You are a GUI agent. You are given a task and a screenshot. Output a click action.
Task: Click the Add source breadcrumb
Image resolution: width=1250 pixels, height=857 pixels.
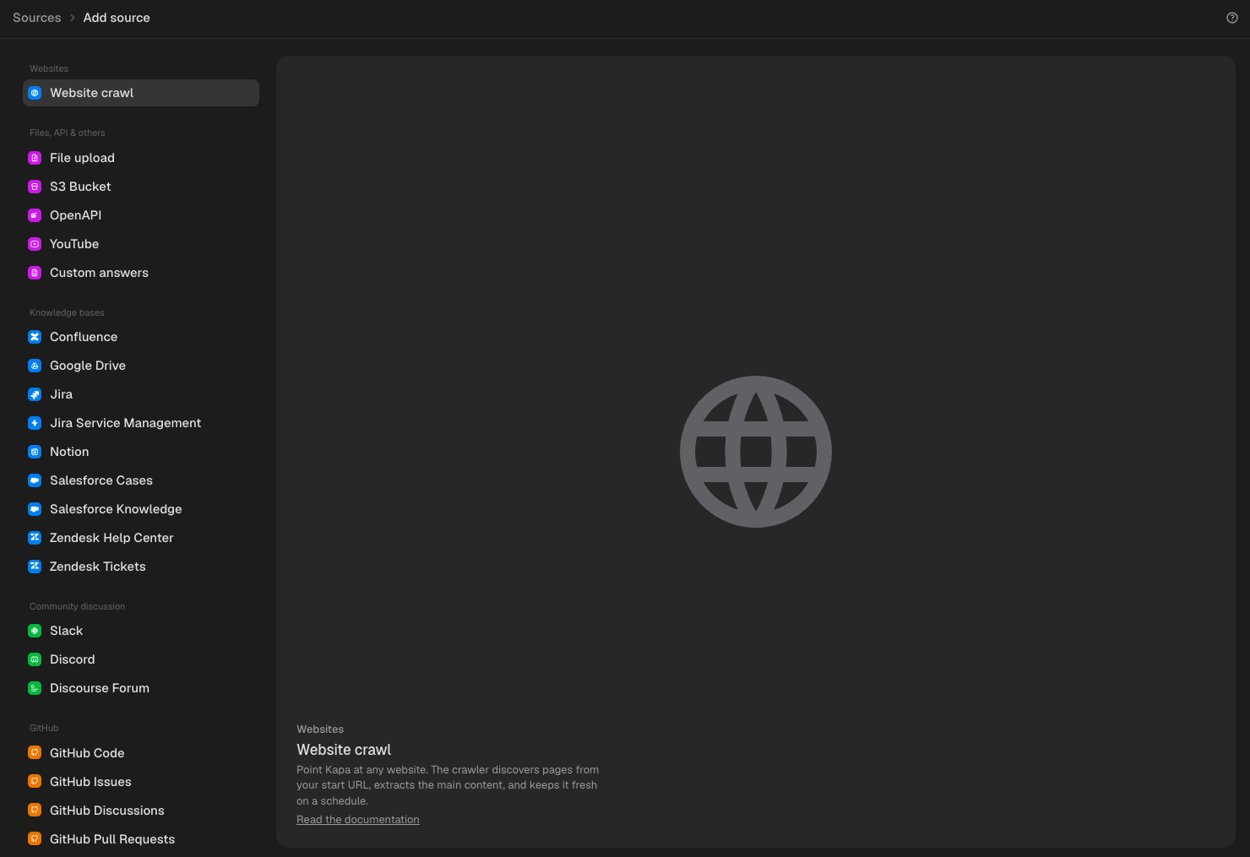click(x=117, y=18)
